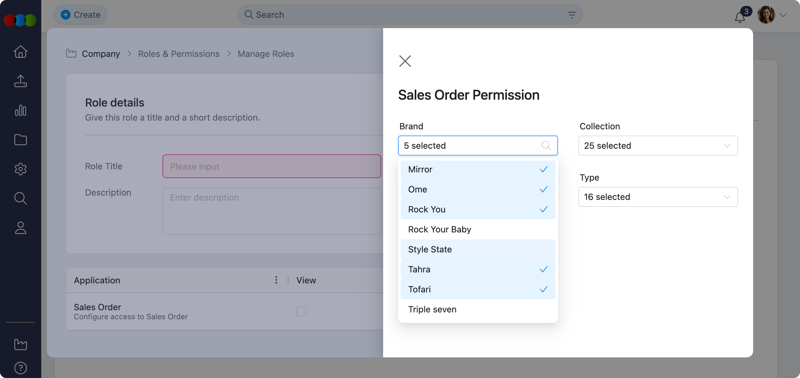Open the Home sidebar icon

(20, 52)
